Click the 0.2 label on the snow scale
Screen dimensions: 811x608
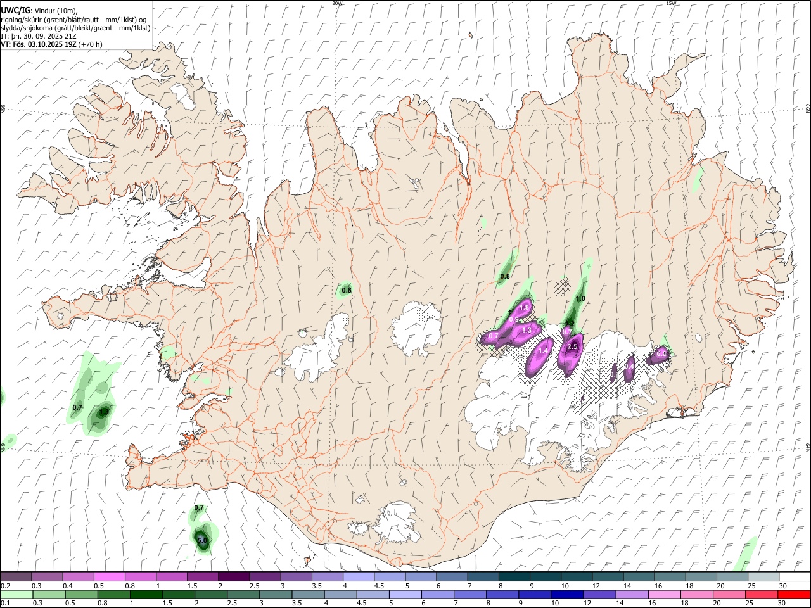coord(5,586)
